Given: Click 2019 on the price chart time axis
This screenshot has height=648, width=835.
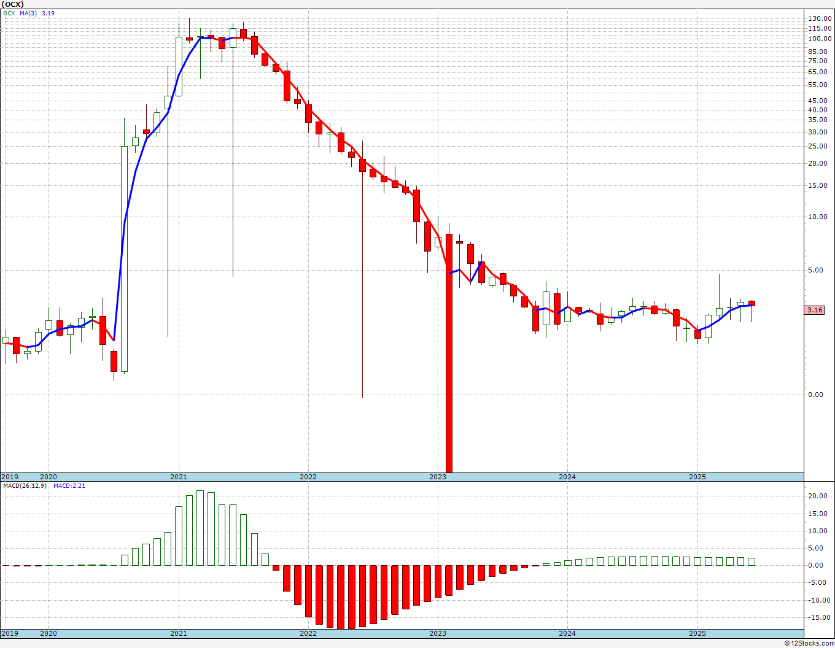Looking at the screenshot, I should pyautogui.click(x=9, y=477).
